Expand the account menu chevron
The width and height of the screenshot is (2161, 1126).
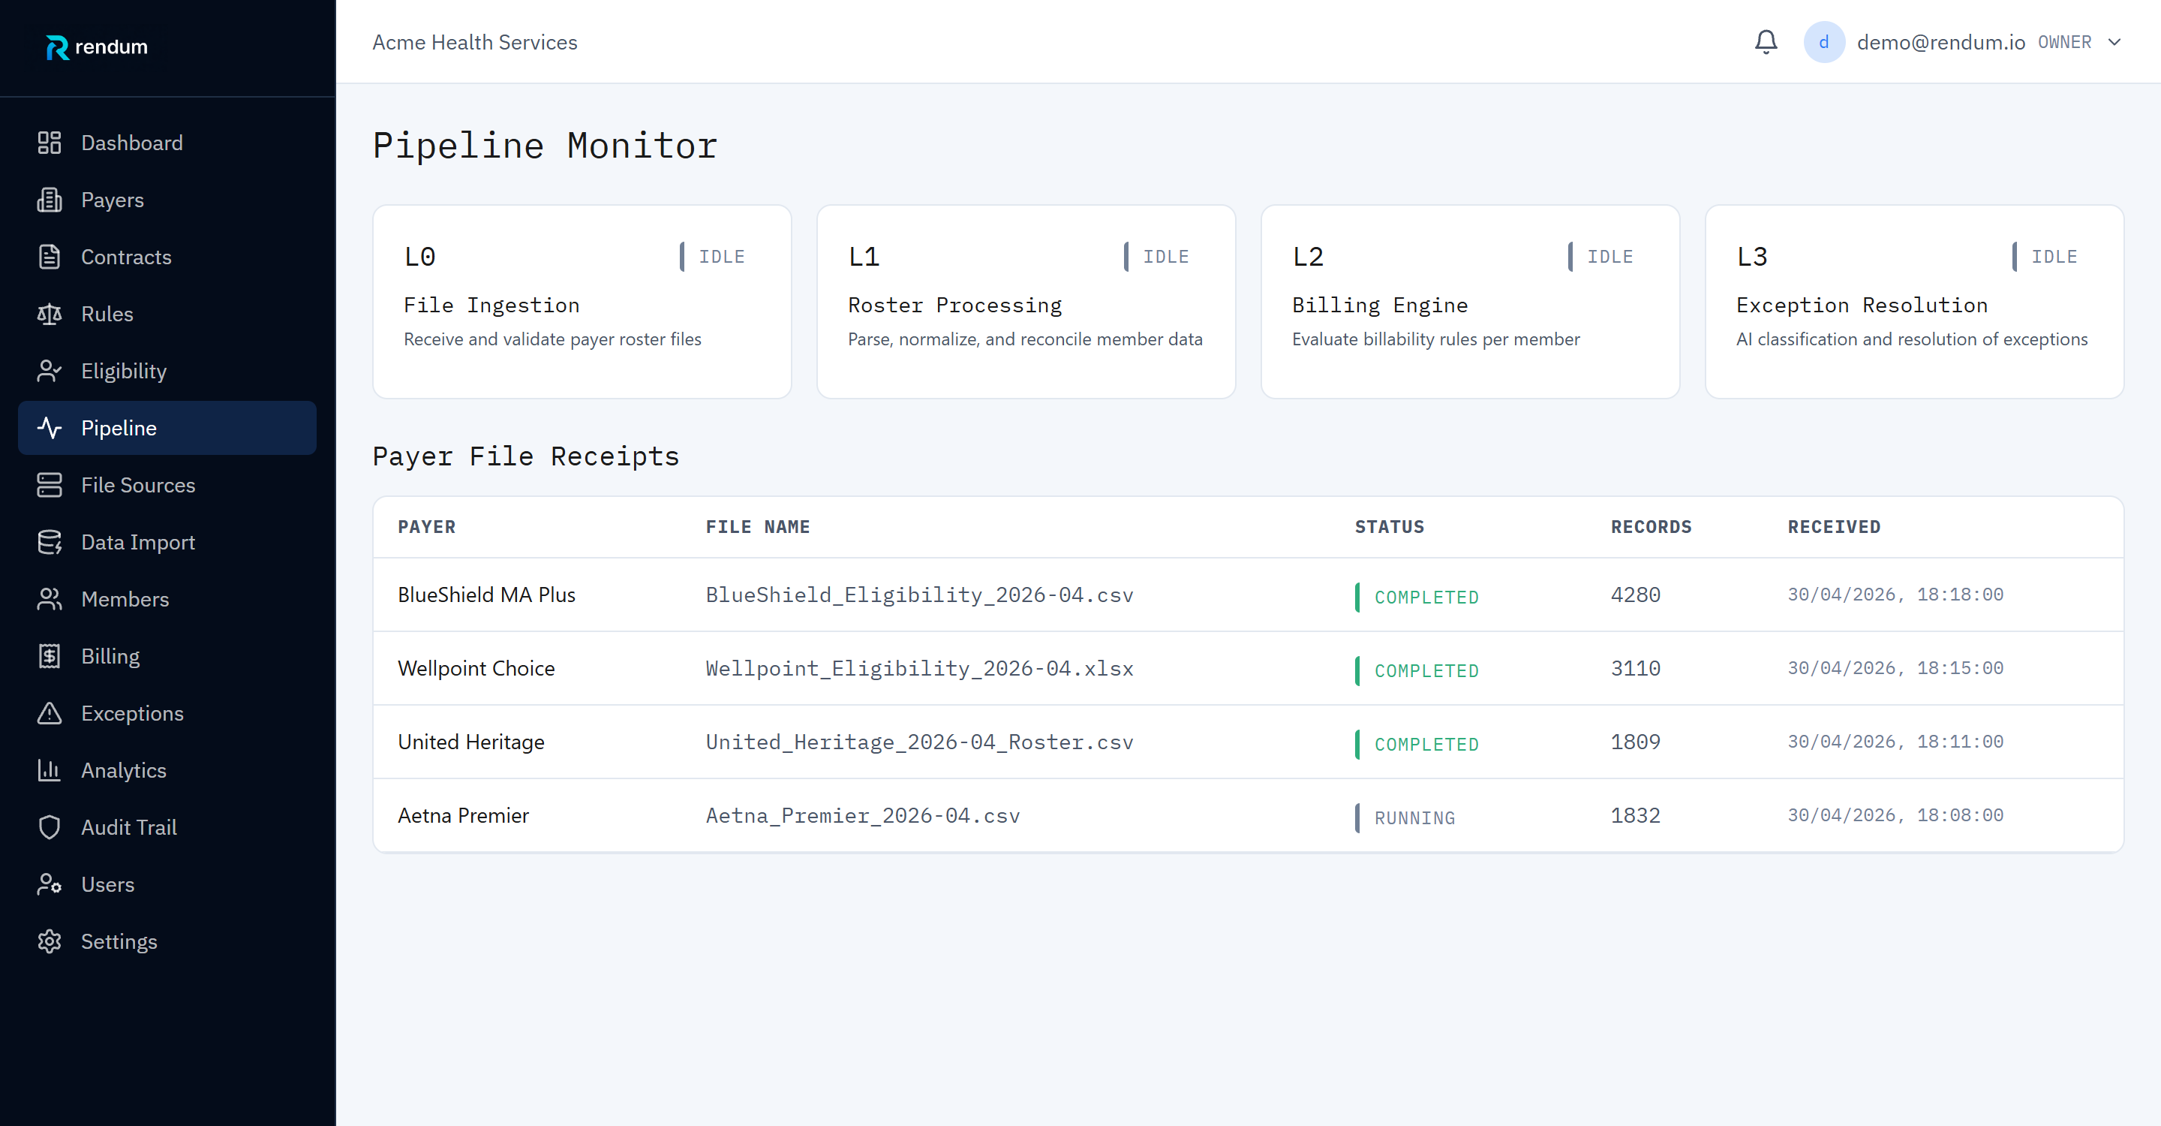2114,42
